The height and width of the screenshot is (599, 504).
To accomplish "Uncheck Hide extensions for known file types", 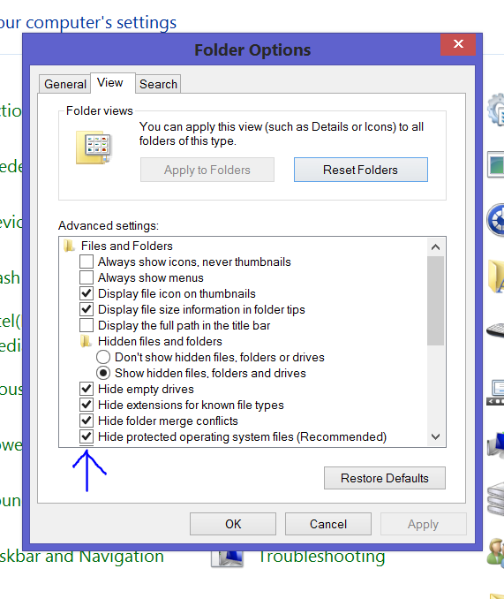I will click(x=87, y=405).
